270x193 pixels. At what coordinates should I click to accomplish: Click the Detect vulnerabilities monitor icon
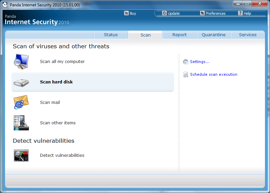click(21, 155)
